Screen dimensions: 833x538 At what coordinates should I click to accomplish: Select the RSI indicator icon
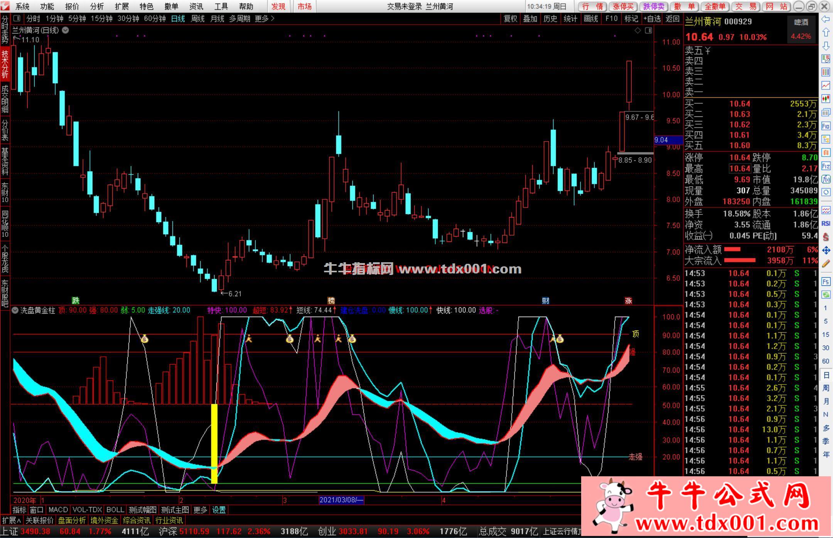click(x=826, y=224)
